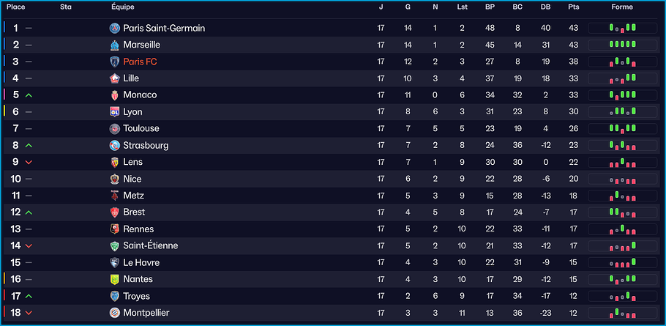Click the Marseille club crest icon

(114, 45)
